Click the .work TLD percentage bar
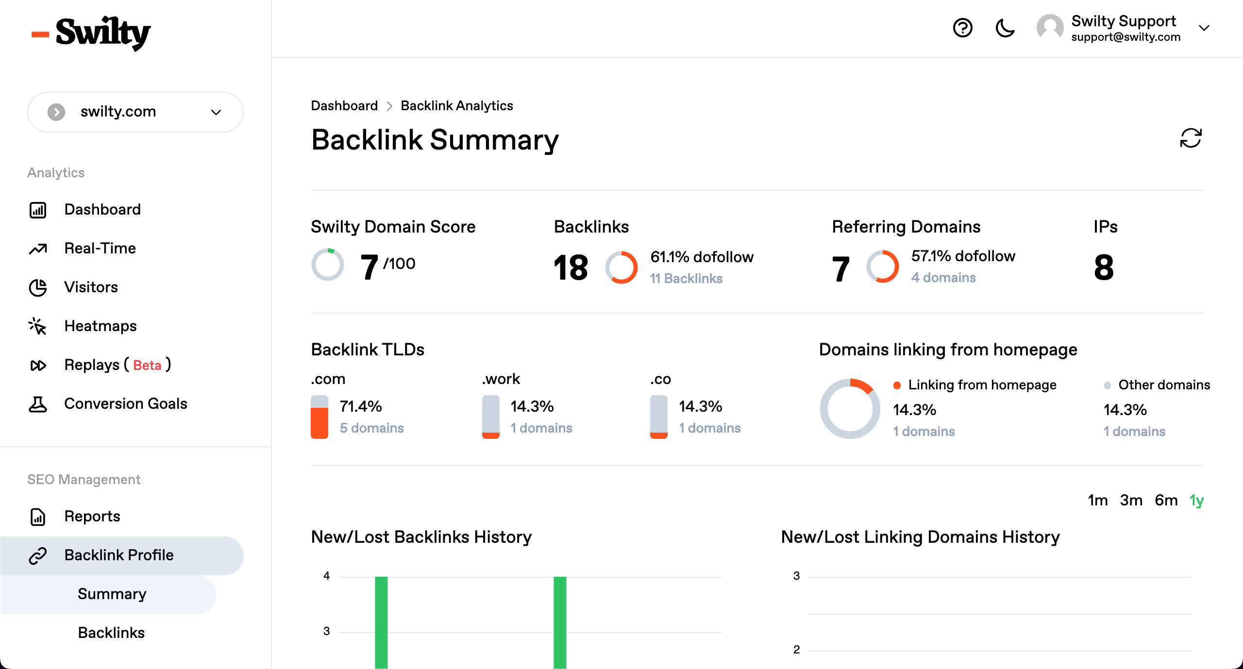The height and width of the screenshot is (669, 1243). 491,417
